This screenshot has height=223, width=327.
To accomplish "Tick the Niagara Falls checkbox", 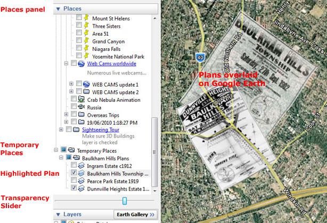I will [79, 48].
